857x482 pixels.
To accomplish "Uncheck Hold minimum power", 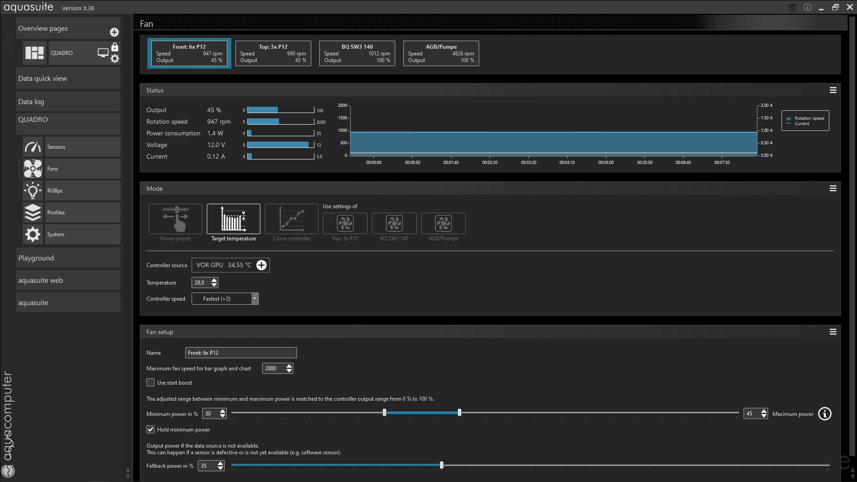I will (x=150, y=430).
